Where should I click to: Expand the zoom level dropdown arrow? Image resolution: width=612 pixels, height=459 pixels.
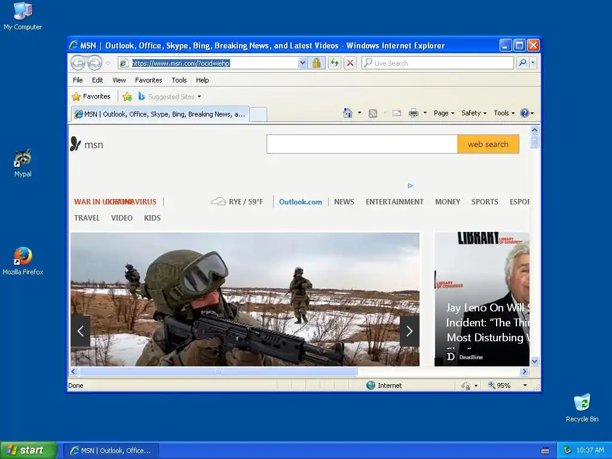point(525,385)
